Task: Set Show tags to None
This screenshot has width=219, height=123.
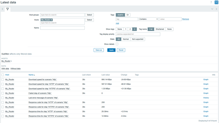Action: click(x=120, y=29)
